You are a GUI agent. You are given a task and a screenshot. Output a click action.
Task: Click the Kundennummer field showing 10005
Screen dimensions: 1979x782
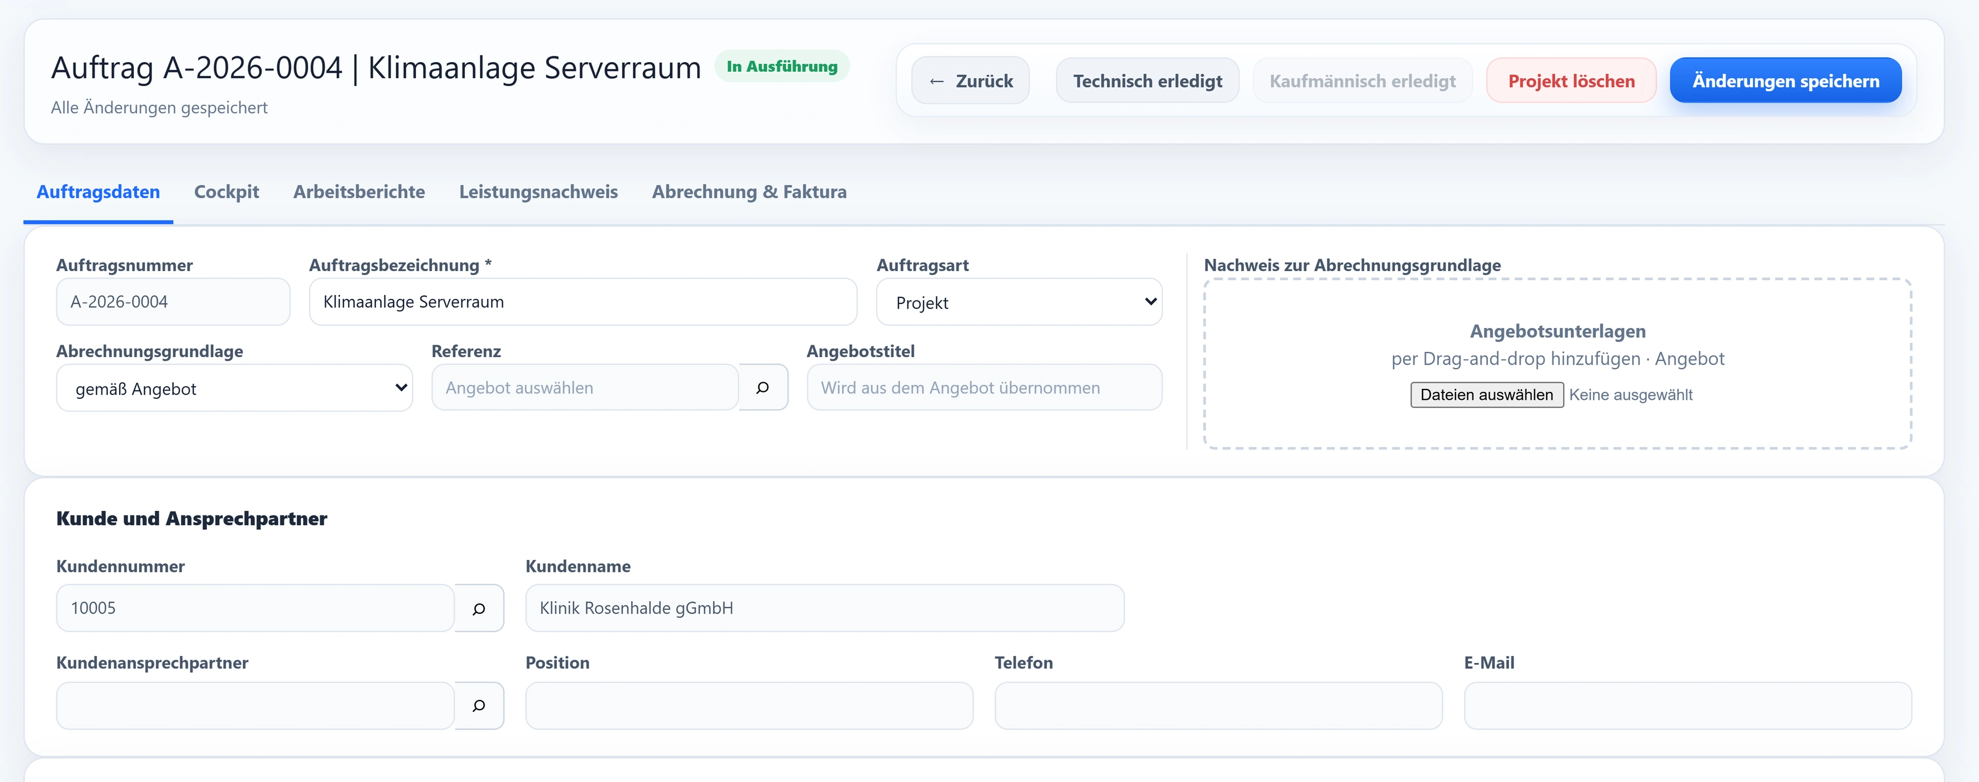[x=255, y=608]
